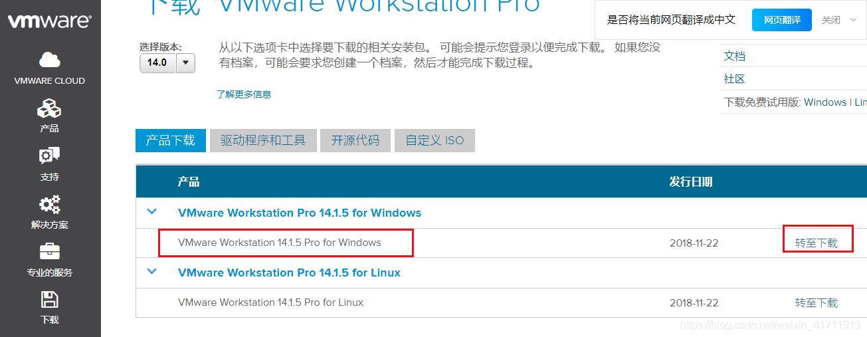
Task: Click VMWARE CLOUD sidebar label
Action: click(x=50, y=81)
